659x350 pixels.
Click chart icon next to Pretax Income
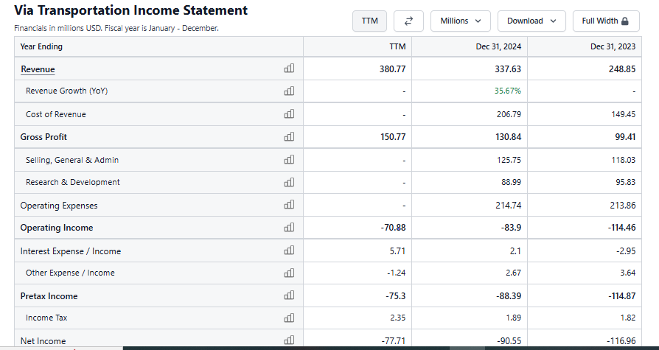[289, 296]
